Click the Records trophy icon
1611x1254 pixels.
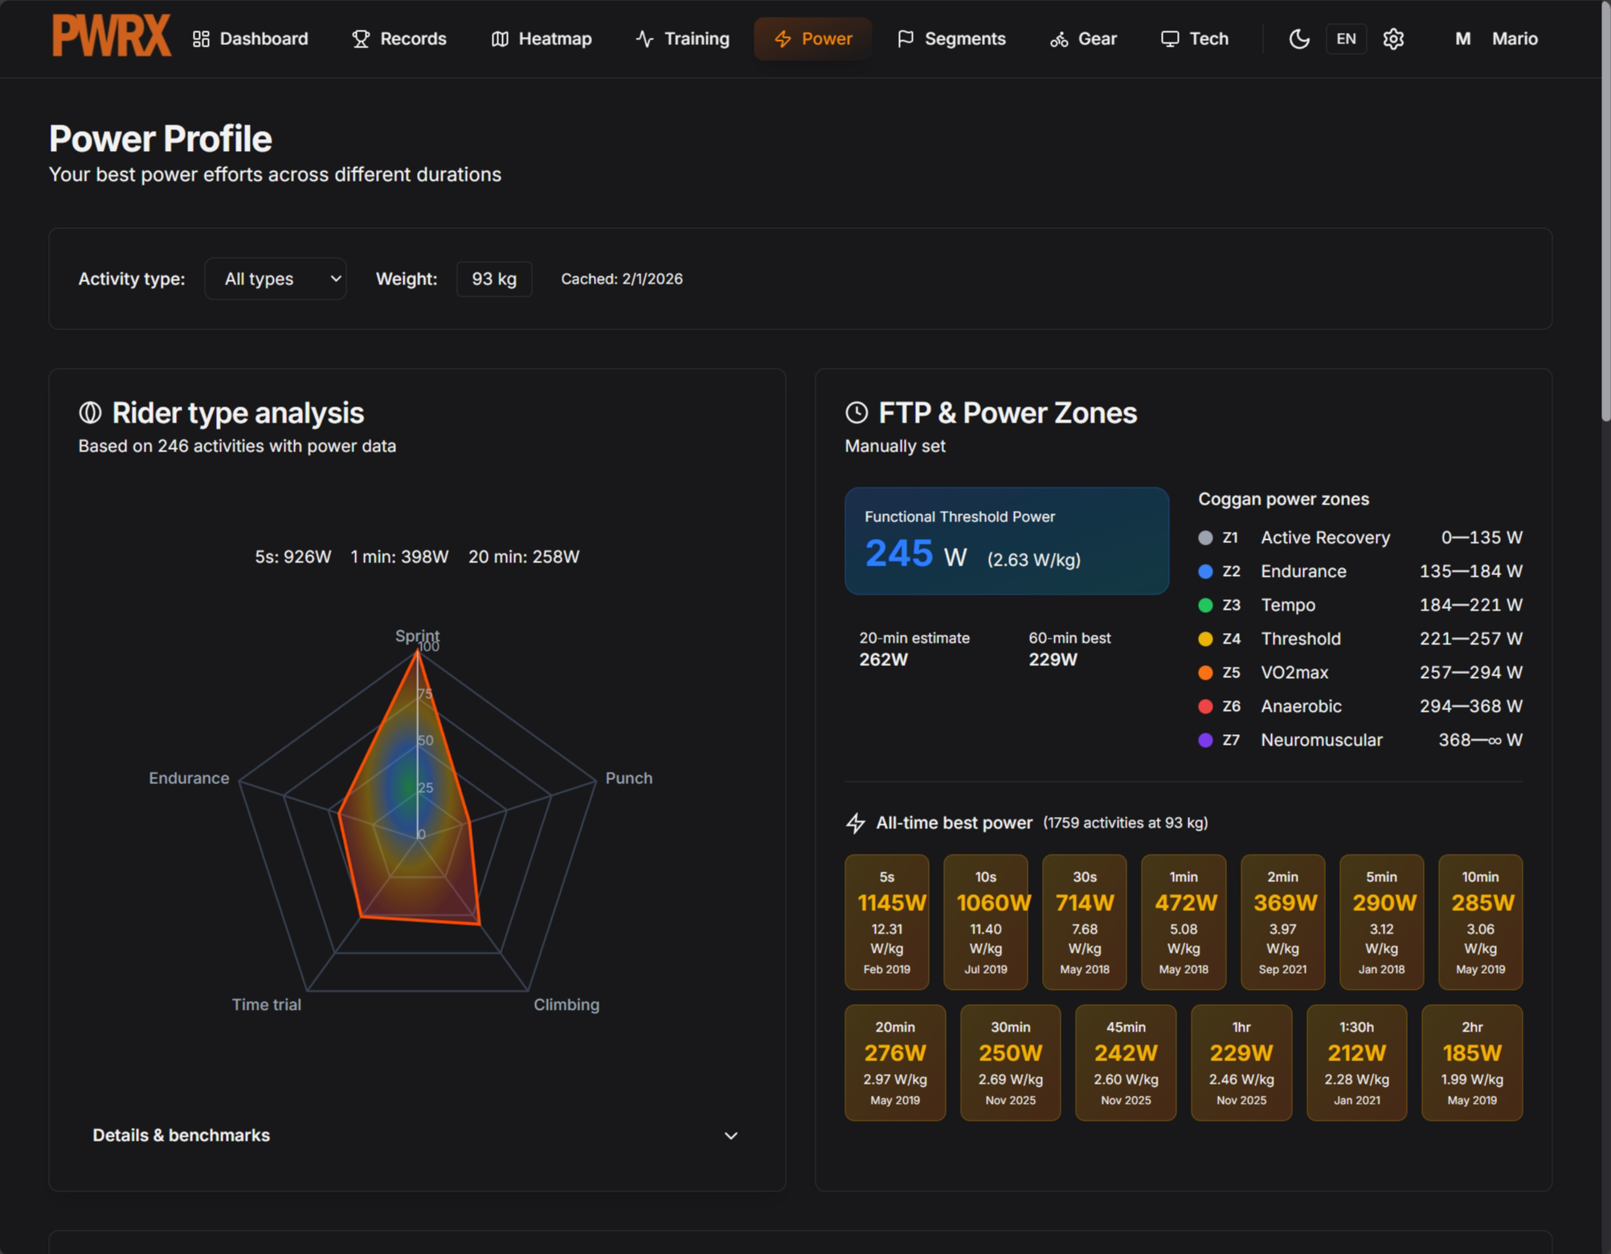(x=361, y=39)
